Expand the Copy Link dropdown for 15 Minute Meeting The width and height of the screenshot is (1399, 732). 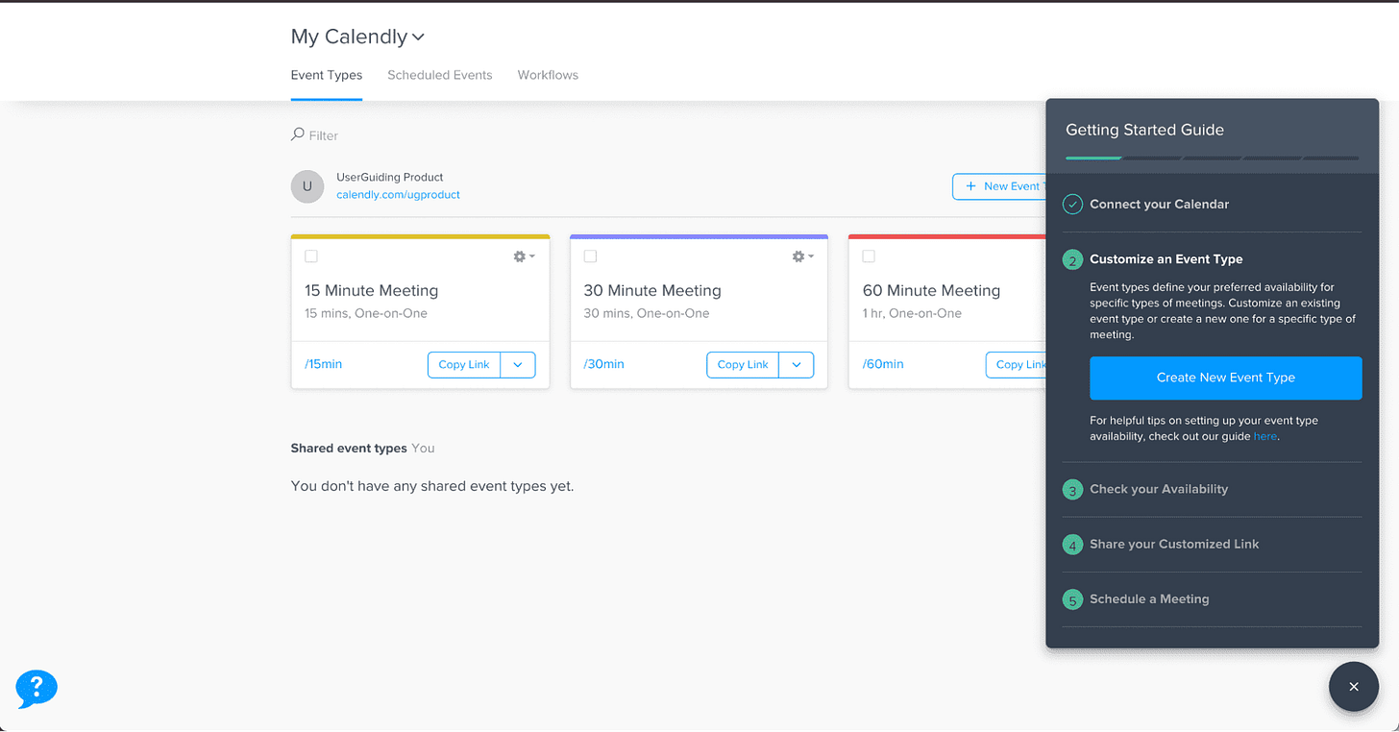tap(518, 364)
